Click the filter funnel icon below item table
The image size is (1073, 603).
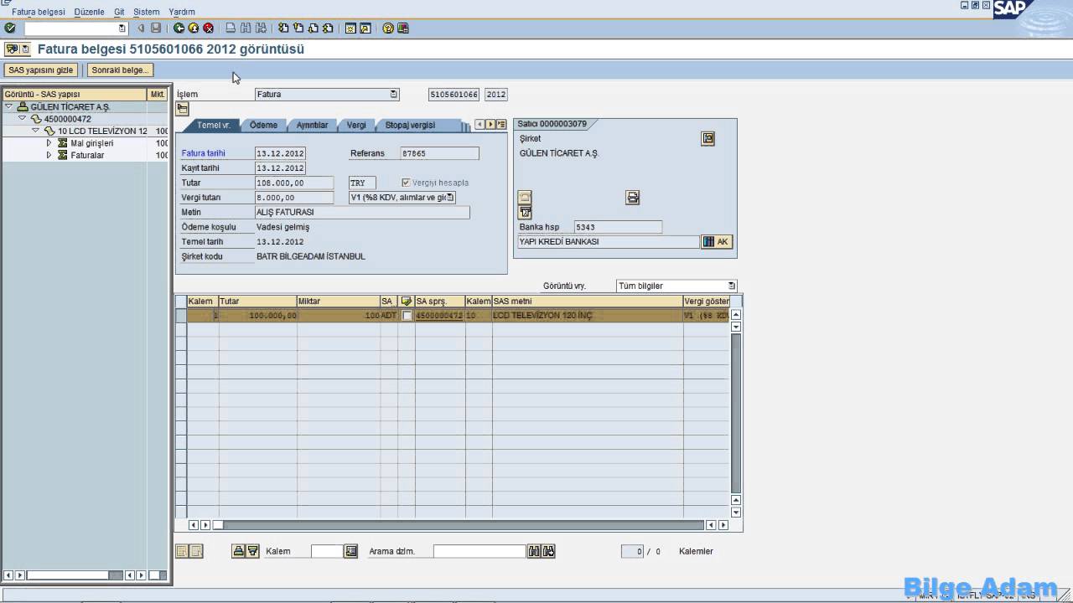[x=252, y=551]
